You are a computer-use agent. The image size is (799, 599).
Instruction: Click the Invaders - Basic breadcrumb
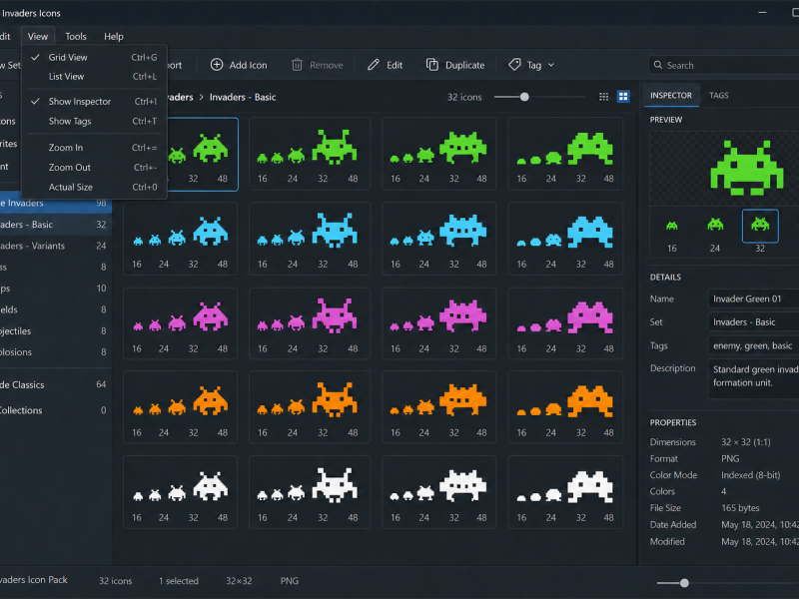[243, 97]
